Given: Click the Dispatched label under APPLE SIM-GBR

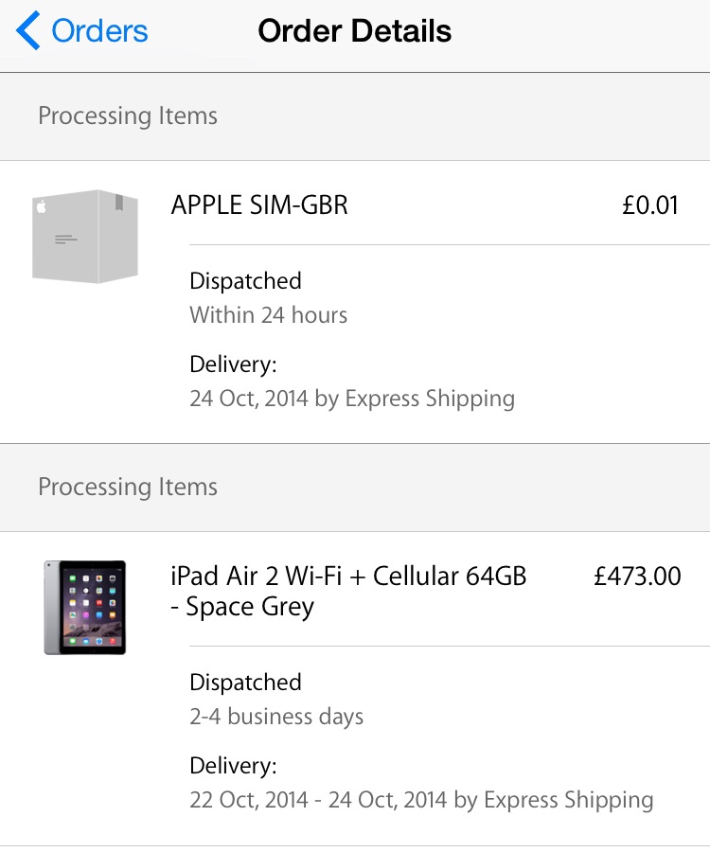Looking at the screenshot, I should click(x=245, y=281).
